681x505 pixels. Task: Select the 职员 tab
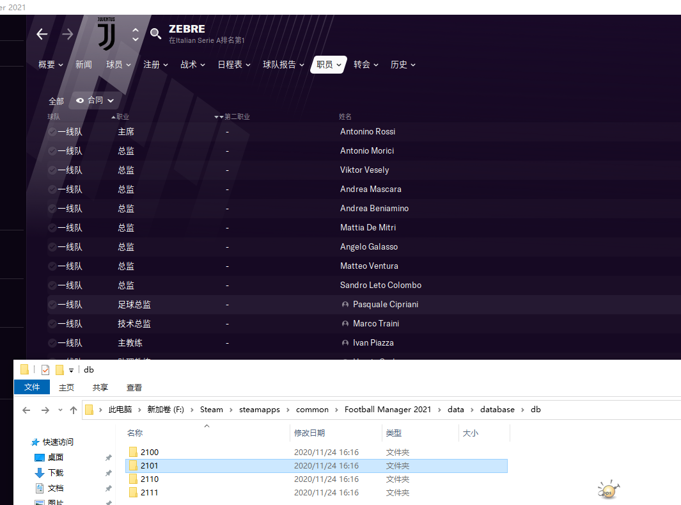click(329, 65)
